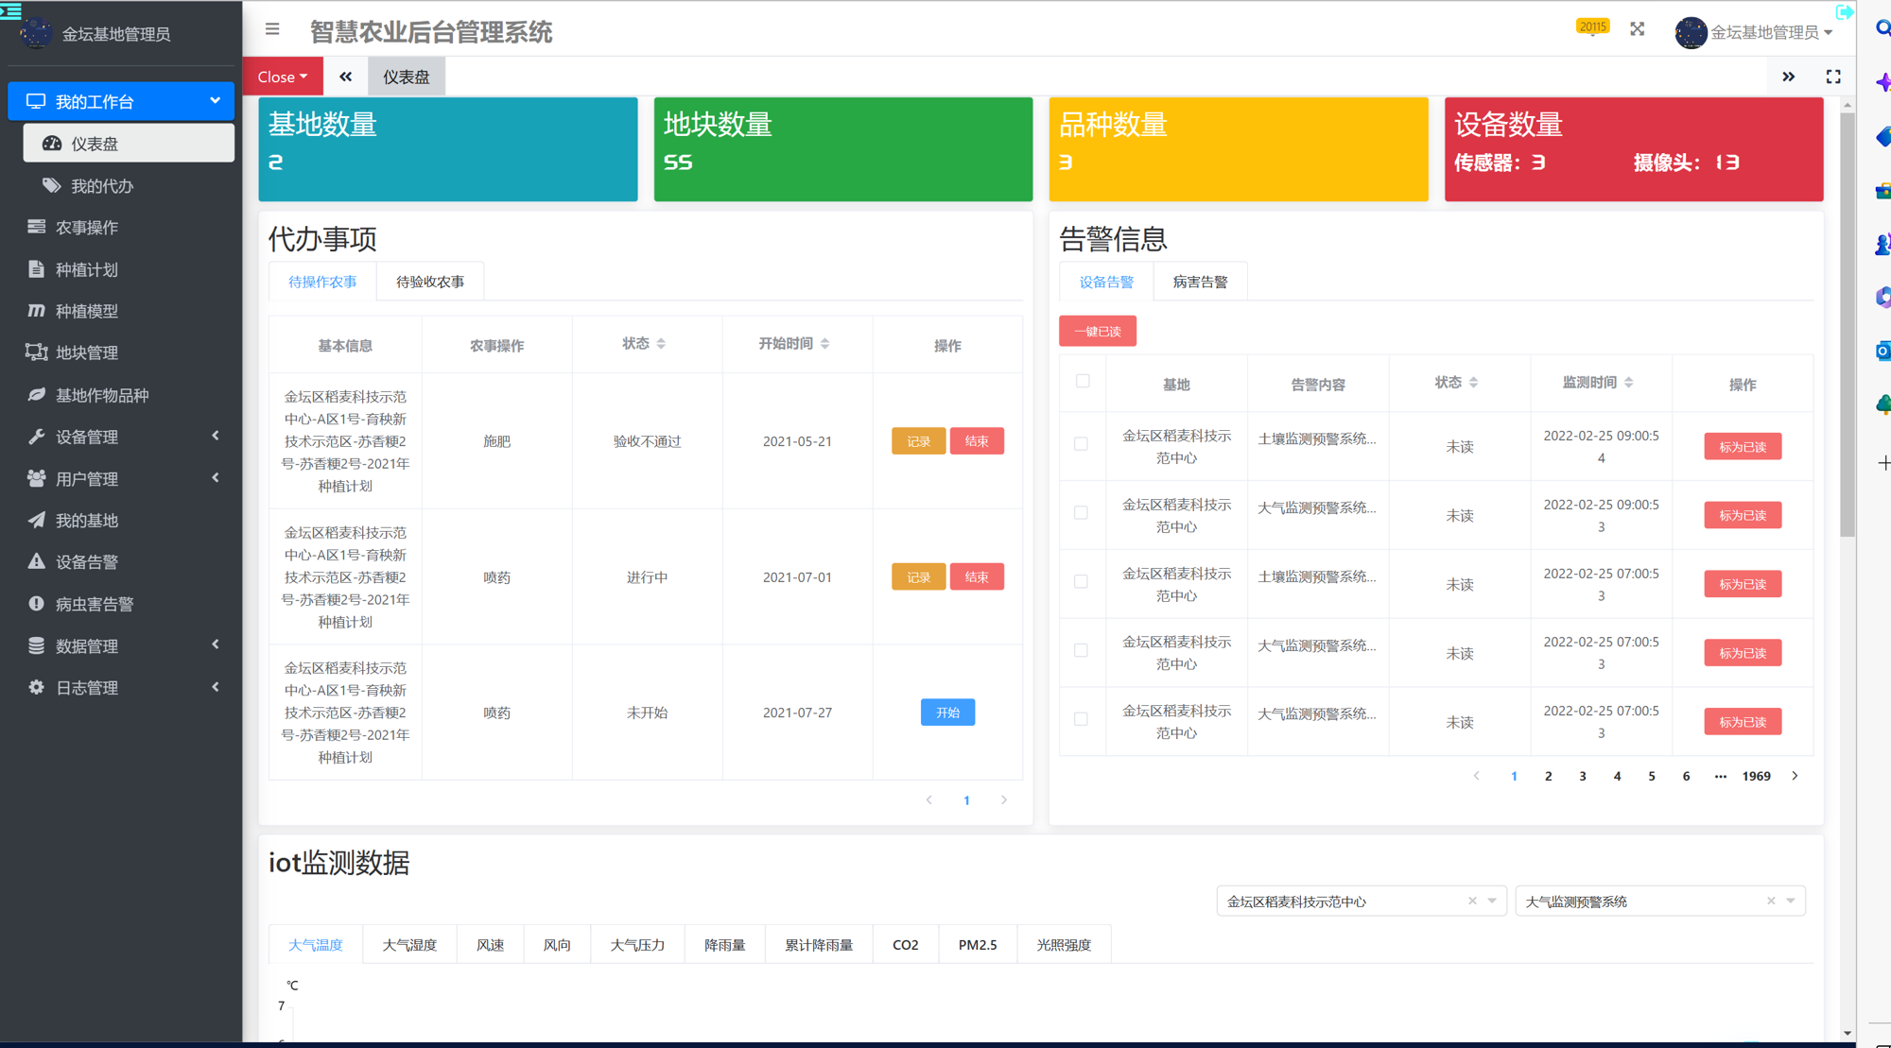Maximize content area with the corner-brackets icon
The image size is (1891, 1048).
1832,77
